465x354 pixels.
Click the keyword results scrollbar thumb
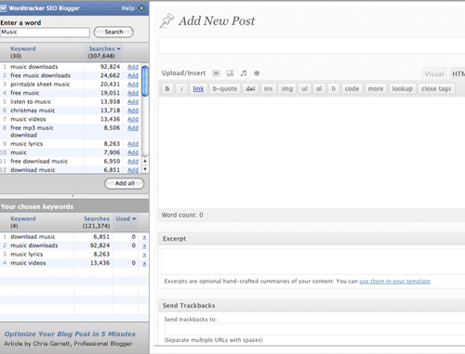[145, 81]
